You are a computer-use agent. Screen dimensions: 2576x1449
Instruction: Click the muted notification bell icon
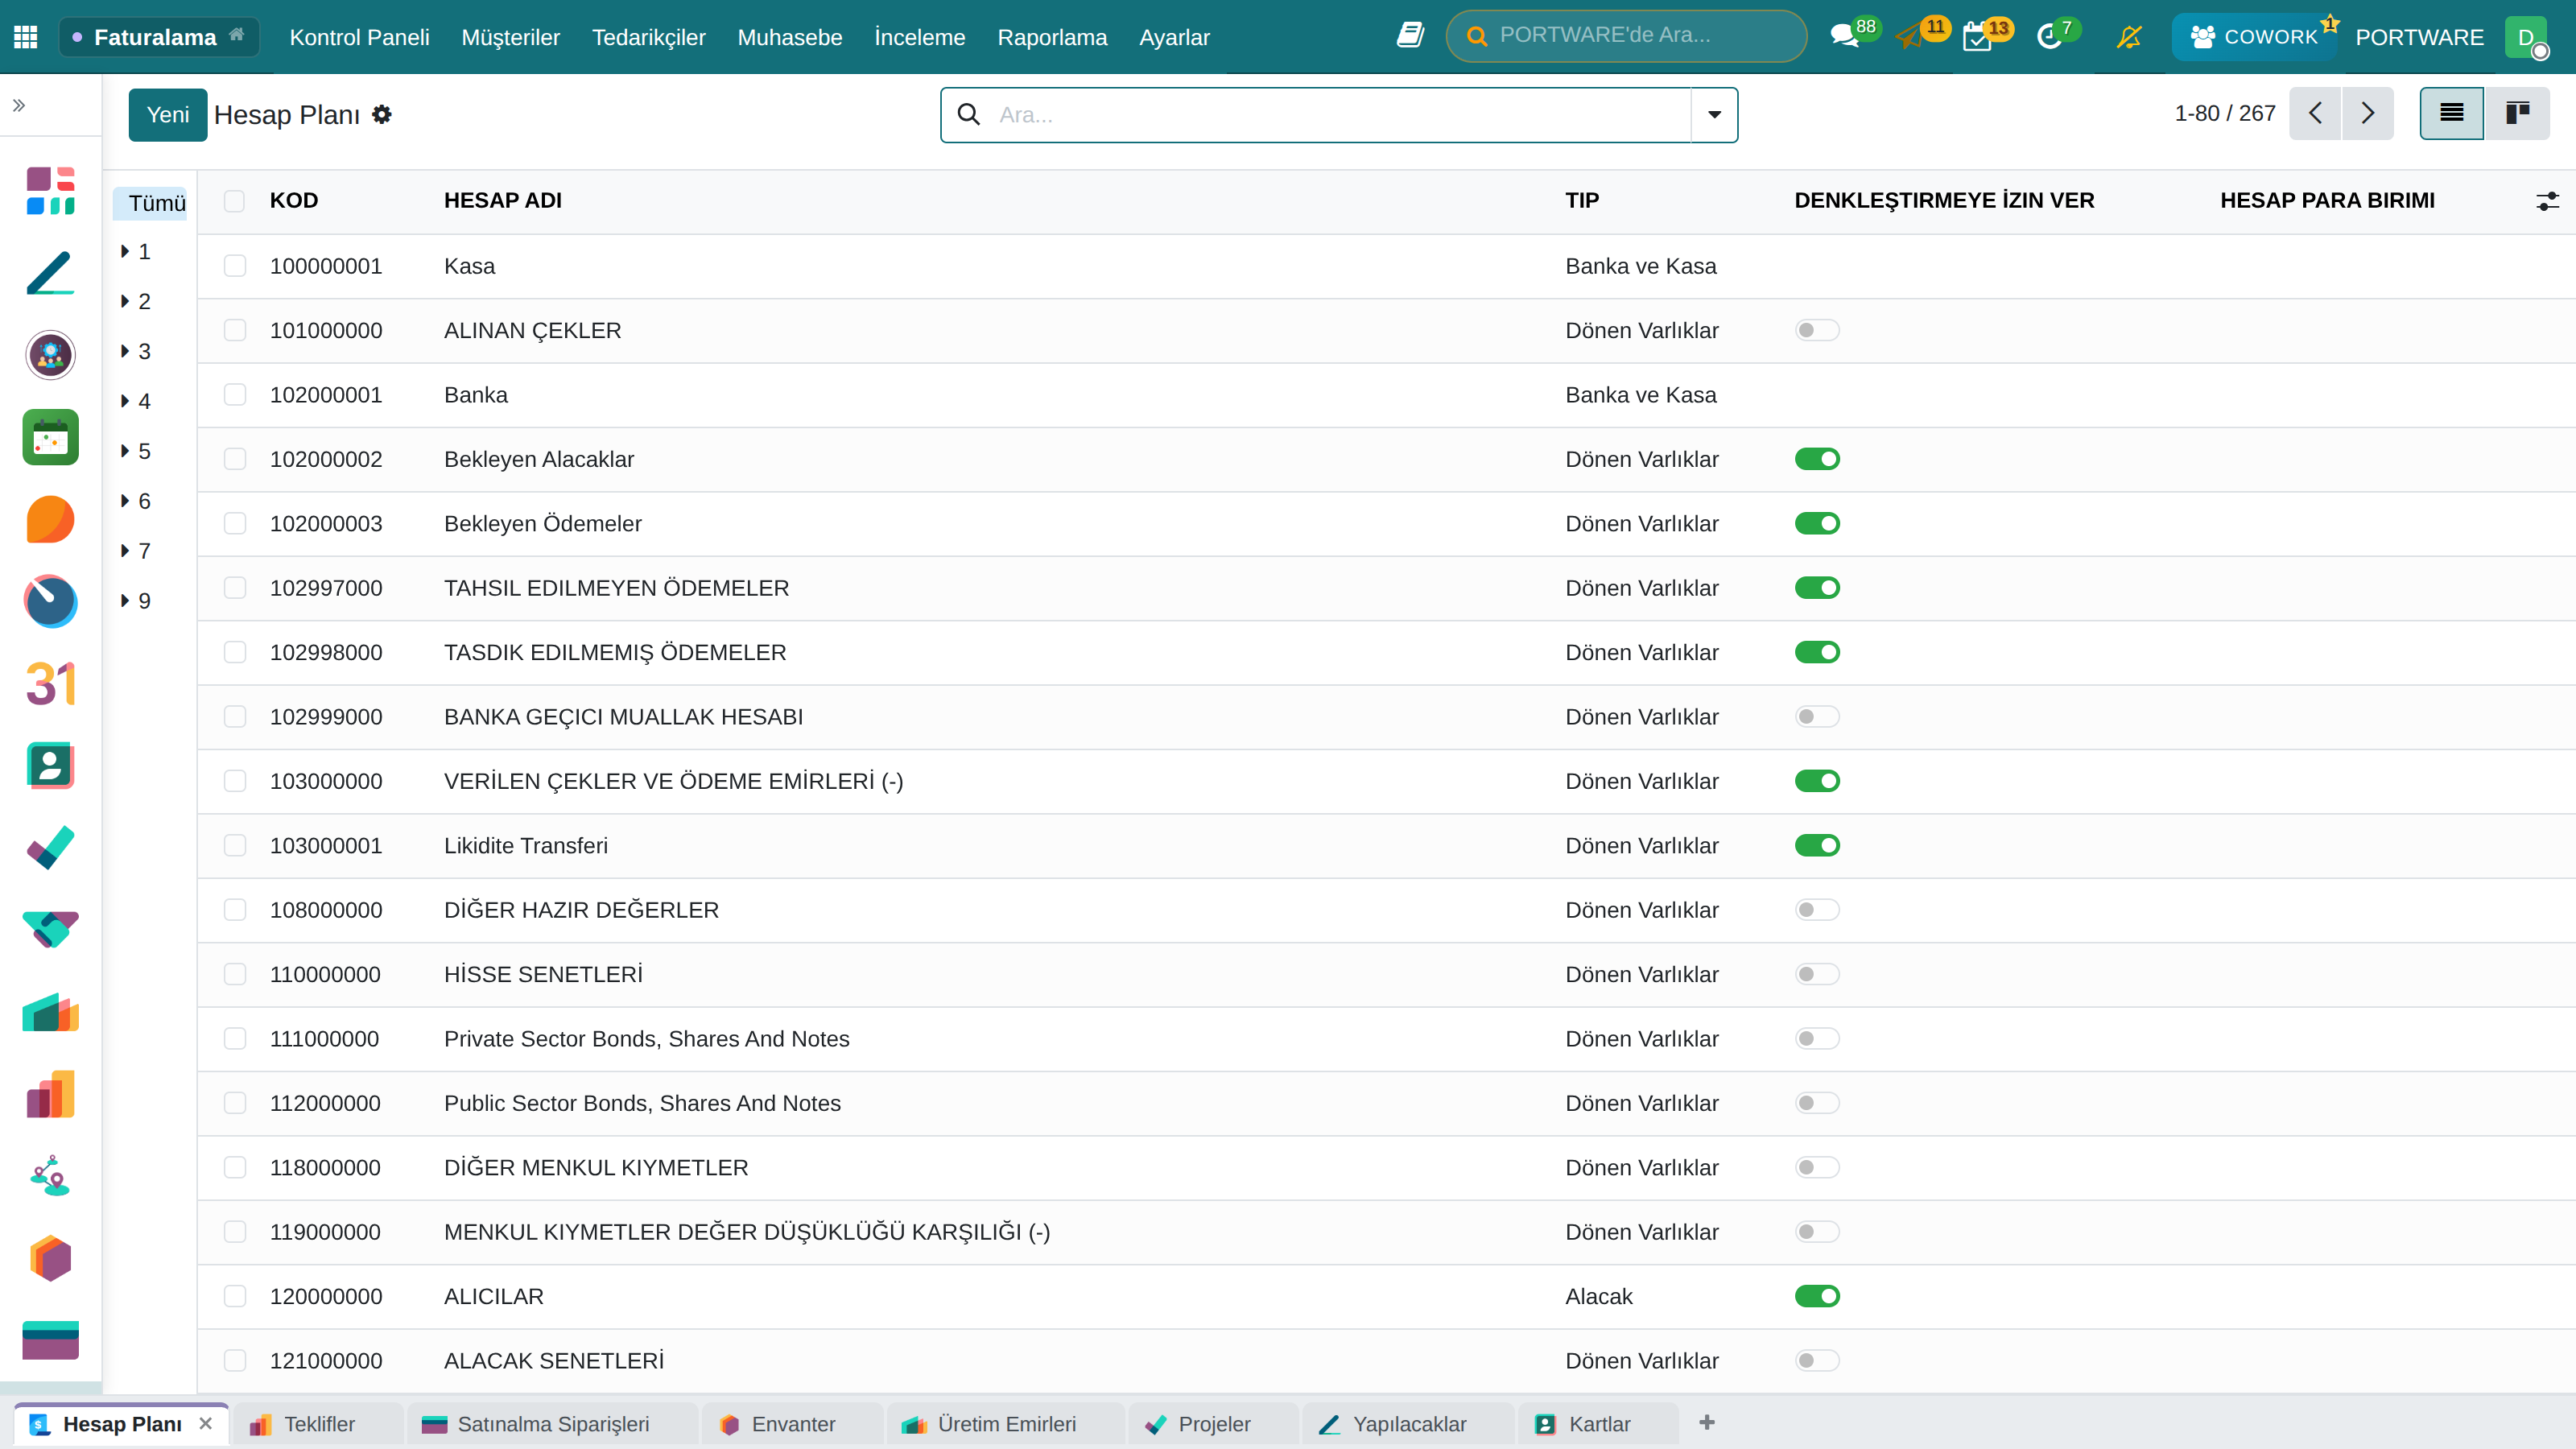coord(2129,37)
